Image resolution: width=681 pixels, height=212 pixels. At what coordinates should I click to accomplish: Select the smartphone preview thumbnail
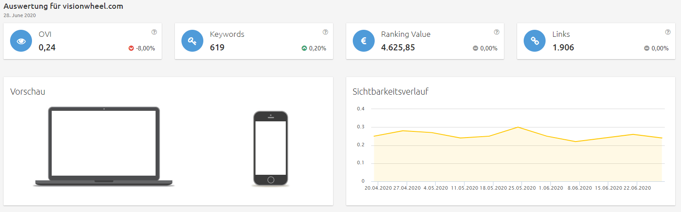tap(271, 148)
